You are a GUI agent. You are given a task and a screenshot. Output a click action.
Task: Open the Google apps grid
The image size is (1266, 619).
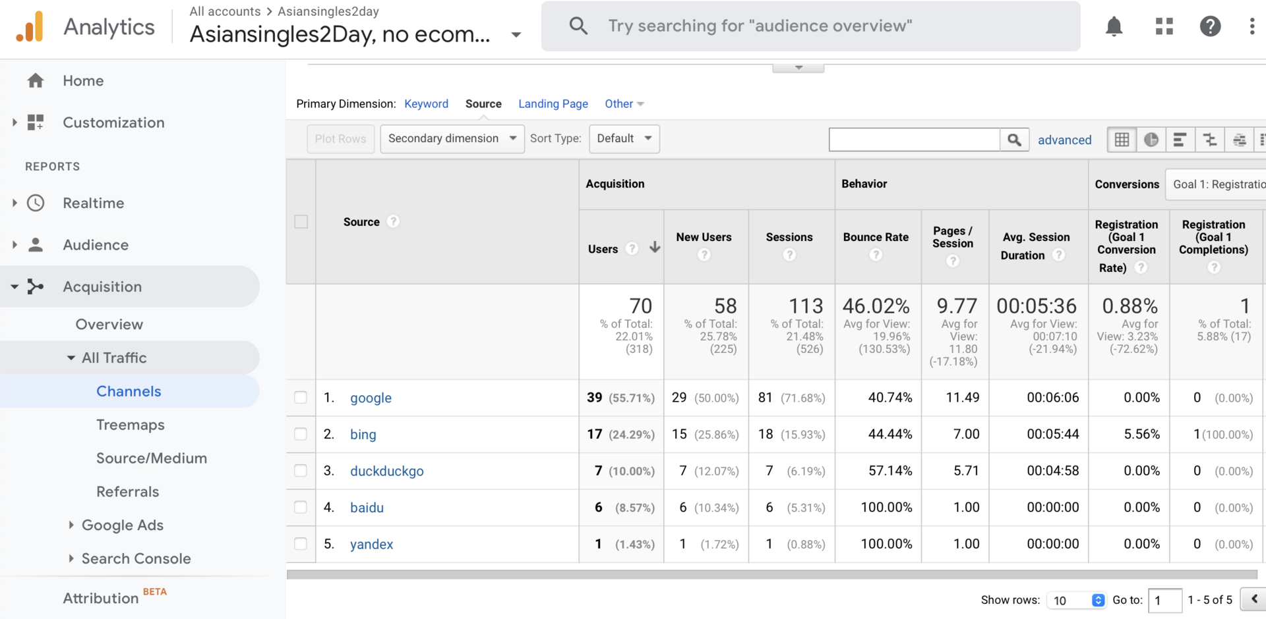click(1164, 26)
